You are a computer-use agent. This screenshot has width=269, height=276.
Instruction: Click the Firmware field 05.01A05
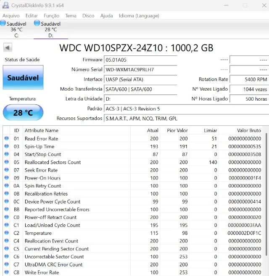(140, 60)
